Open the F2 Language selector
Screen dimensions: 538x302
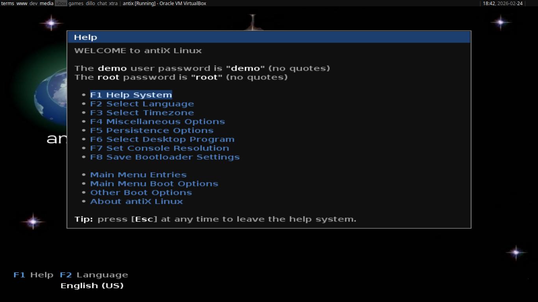pyautogui.click(x=94, y=274)
